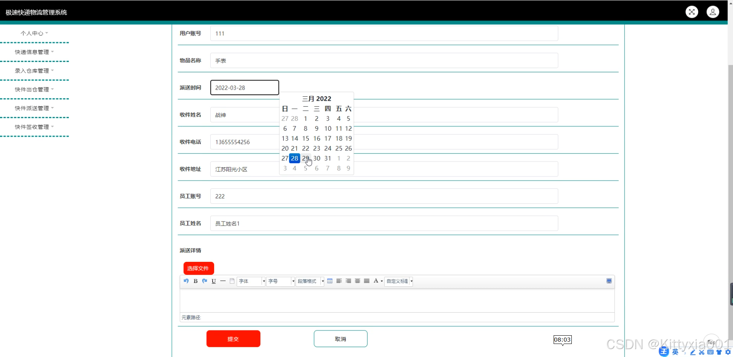The width and height of the screenshot is (733, 357).
Task: Click the Undo arrow in editor toolbar
Action: click(186, 281)
